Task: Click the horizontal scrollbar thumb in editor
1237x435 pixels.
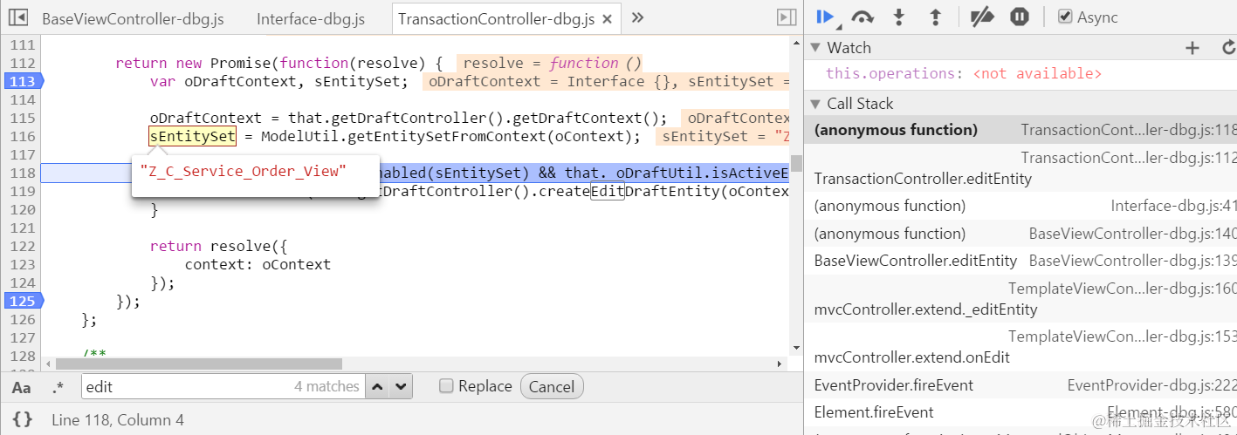Action: tap(198, 364)
